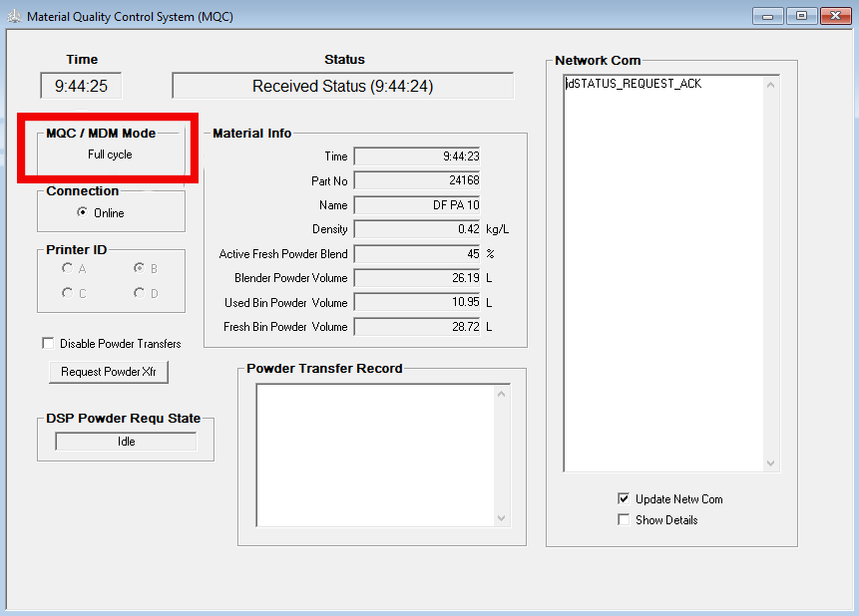The height and width of the screenshot is (616, 859).
Task: Select the Online connection radio button
Action: [82, 213]
